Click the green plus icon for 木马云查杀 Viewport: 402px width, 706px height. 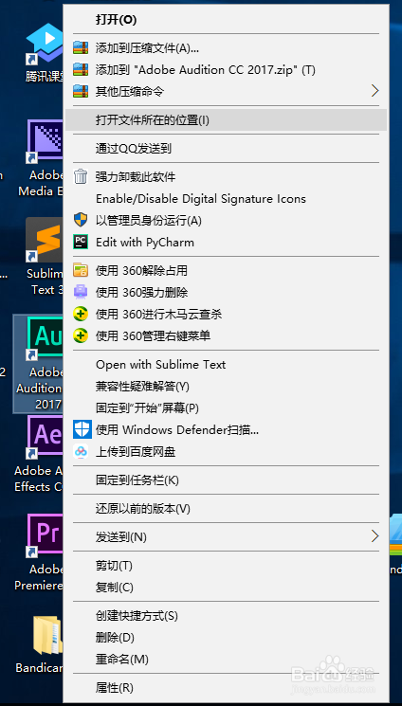point(81,315)
